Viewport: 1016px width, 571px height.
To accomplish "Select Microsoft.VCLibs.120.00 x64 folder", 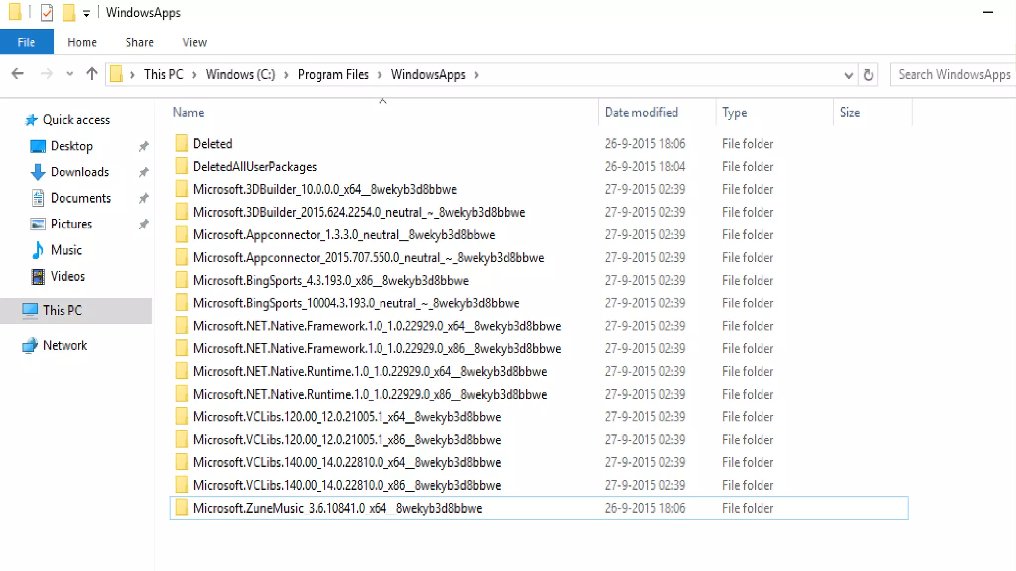I will [x=539, y=417].
